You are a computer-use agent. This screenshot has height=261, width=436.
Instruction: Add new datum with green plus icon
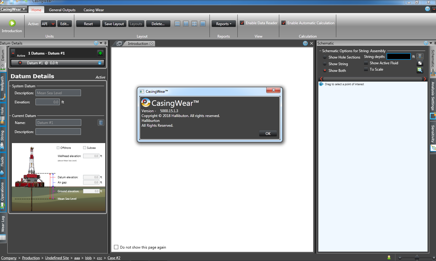click(100, 53)
